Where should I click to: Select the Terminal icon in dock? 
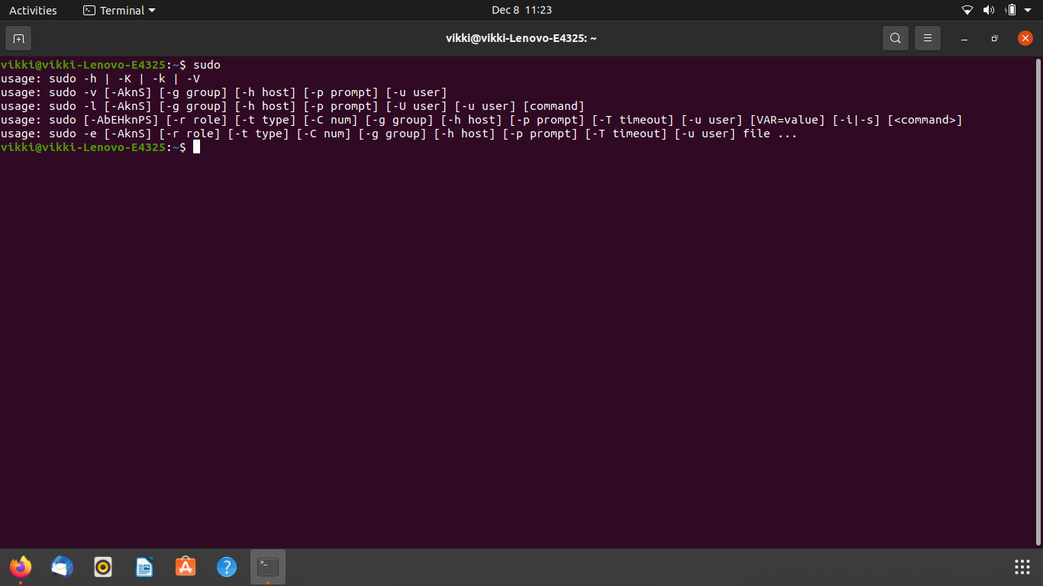coord(268,567)
